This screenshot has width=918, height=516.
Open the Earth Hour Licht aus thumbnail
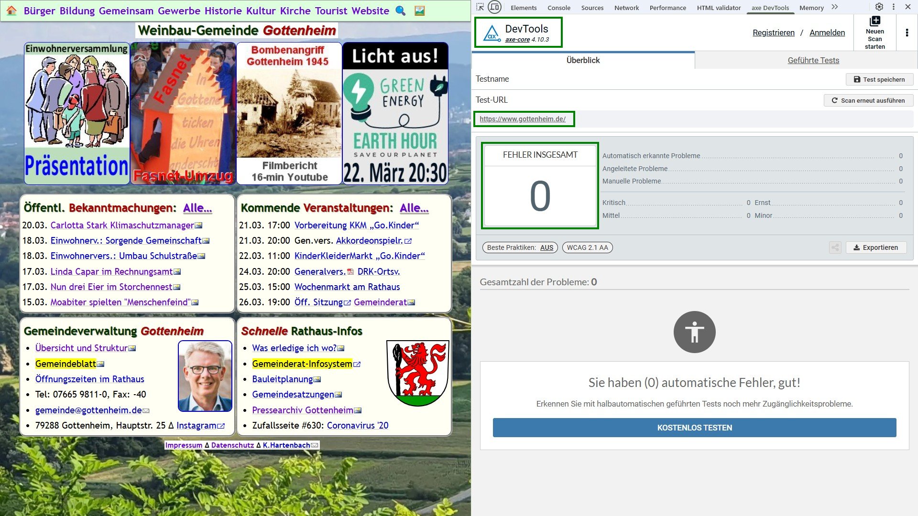[395, 114]
